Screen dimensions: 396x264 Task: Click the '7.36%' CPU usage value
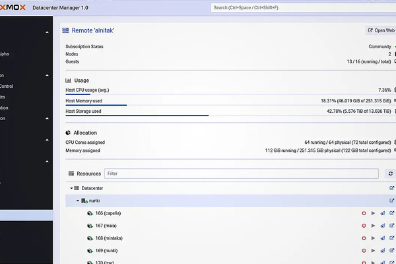[385, 90]
